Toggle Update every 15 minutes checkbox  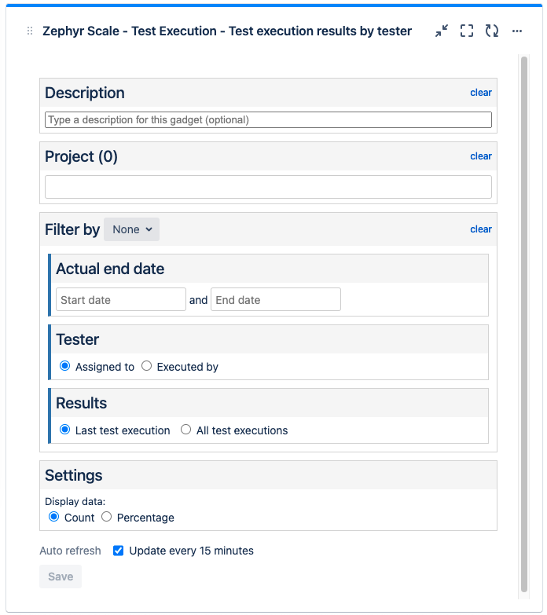click(119, 551)
